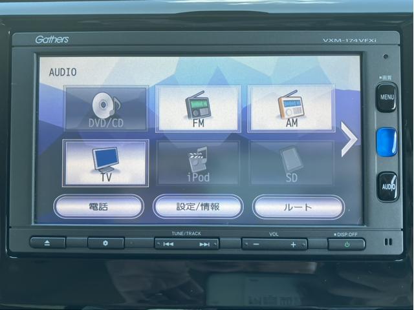The height and width of the screenshot is (310, 414).
Task: Switch to the TV source
Action: 105,163
